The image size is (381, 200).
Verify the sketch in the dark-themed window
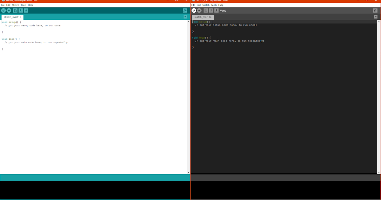pyautogui.click(x=193, y=10)
